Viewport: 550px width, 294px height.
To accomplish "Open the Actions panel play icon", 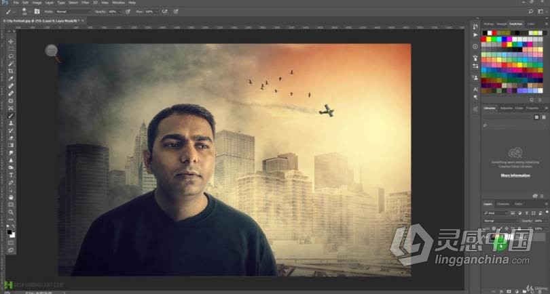I will (x=475, y=35).
